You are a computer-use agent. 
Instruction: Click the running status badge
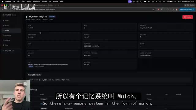[x=52, y=16]
